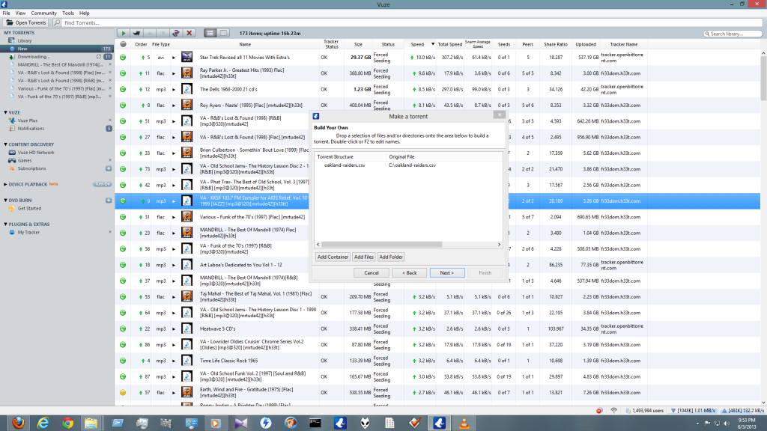
Task: Click into the Find Torrents search field
Action: coord(411,22)
